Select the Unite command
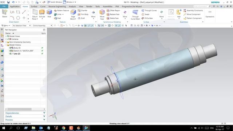Viewport: 233px width, 131px height. point(58,15)
